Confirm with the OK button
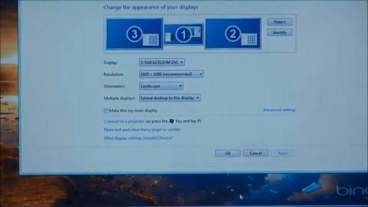 [228, 154]
